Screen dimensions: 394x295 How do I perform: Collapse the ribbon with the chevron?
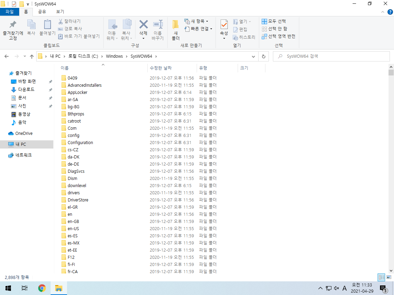[x=382, y=12]
